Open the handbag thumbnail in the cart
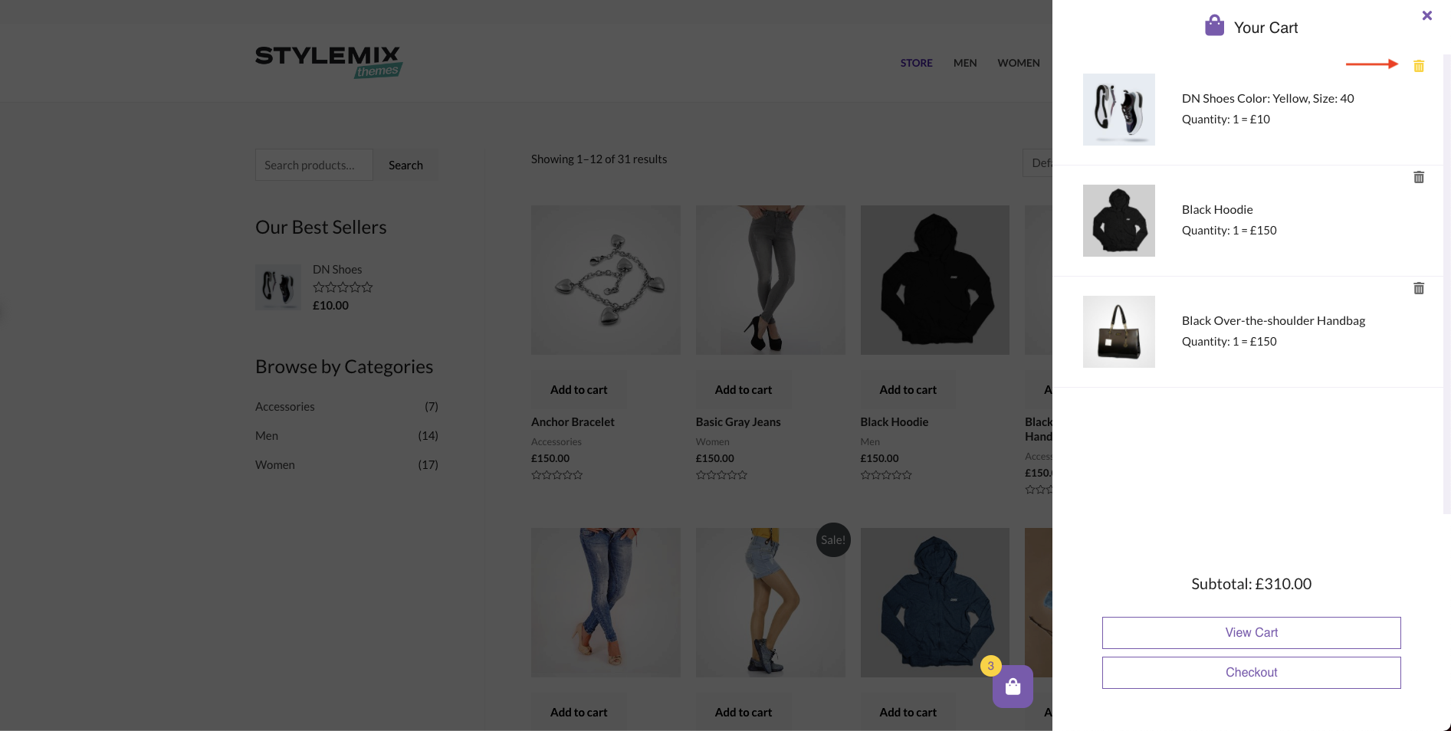Viewport: 1451px width, 731px height. 1119,332
